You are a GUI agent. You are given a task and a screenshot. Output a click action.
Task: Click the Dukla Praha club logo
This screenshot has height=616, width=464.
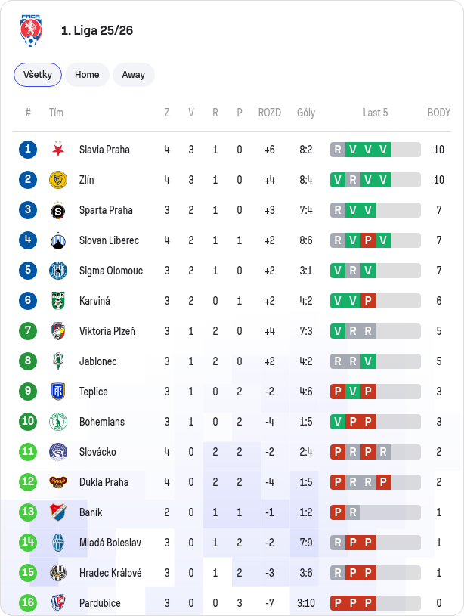click(x=58, y=481)
